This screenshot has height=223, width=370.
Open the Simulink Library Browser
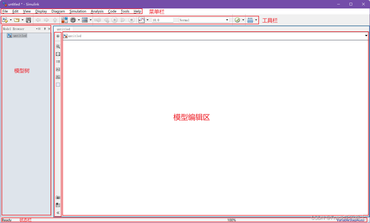tap(64, 20)
